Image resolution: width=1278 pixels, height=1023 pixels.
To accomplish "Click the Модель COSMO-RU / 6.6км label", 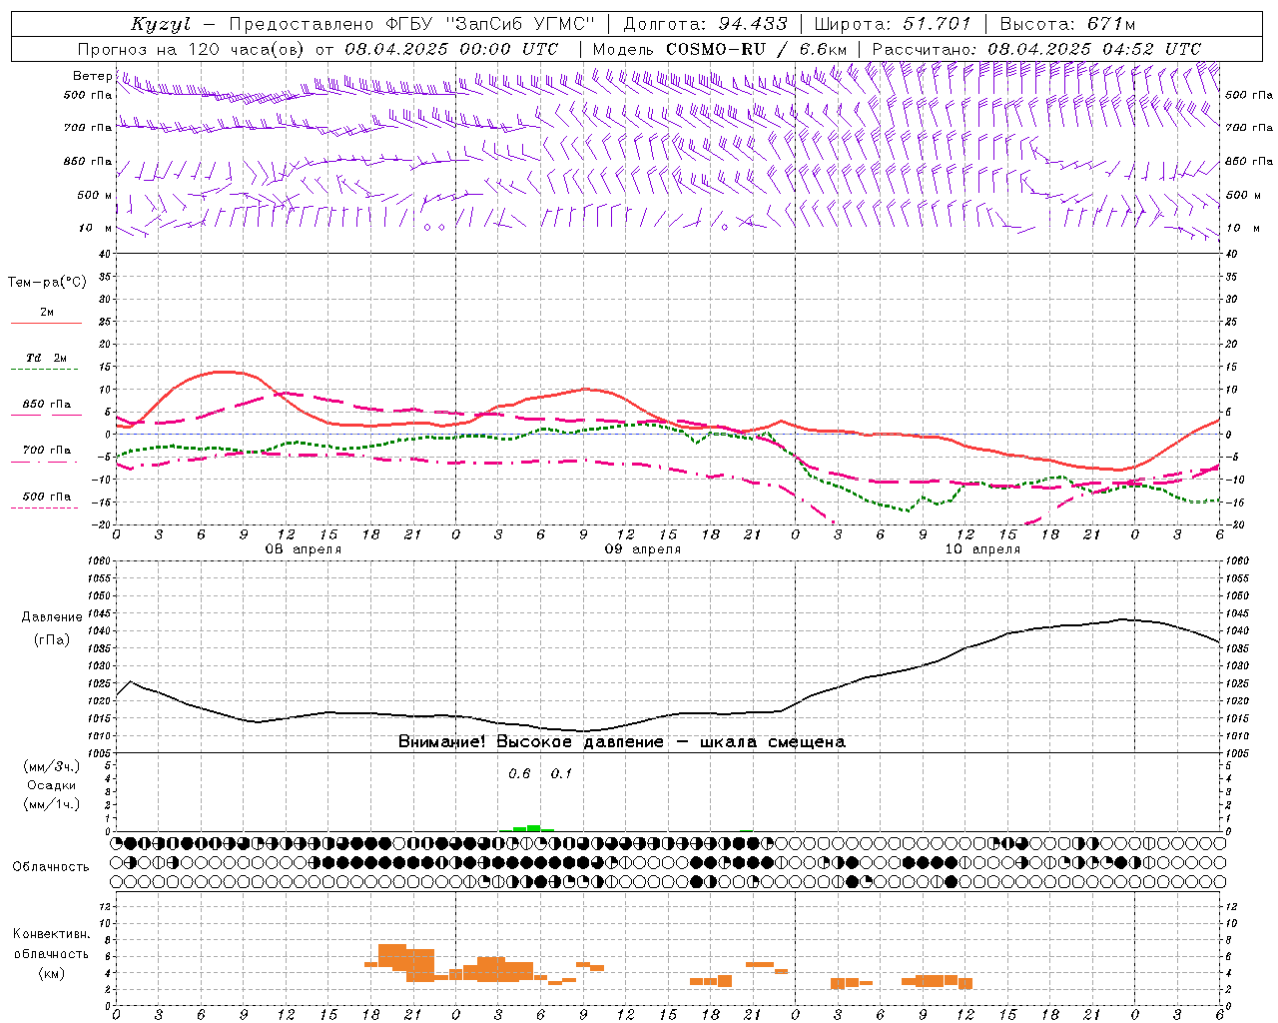I will pos(719,49).
